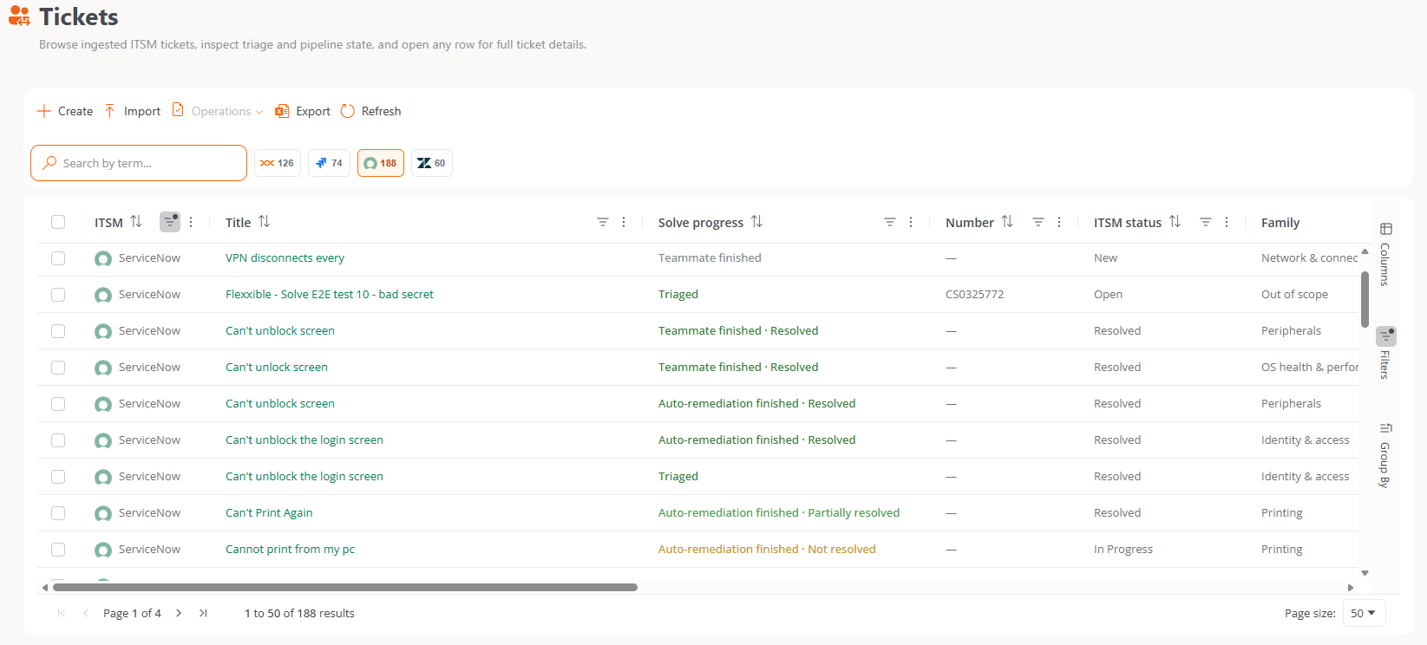Sort tickets by Title column
Image resolution: width=1427 pixels, height=645 pixels.
[264, 222]
